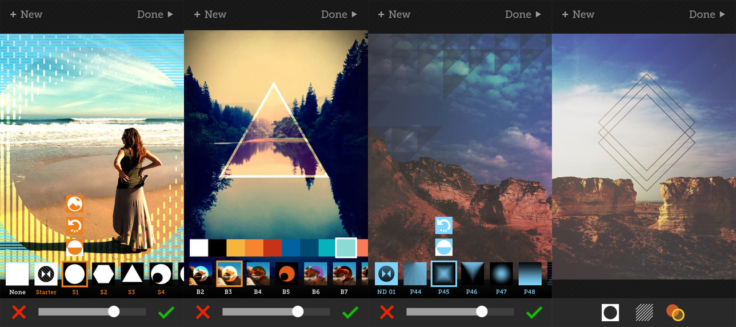736x327 pixels.
Task: Select the B5 blend thumbnail
Action: (x=287, y=274)
